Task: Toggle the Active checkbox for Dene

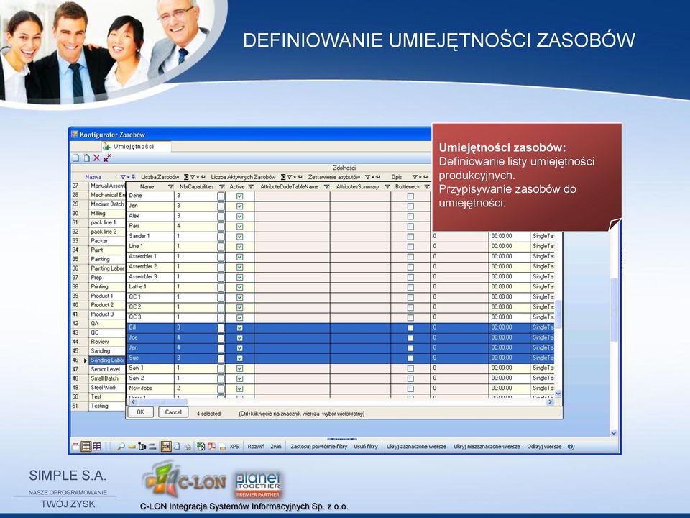Action: [x=240, y=196]
